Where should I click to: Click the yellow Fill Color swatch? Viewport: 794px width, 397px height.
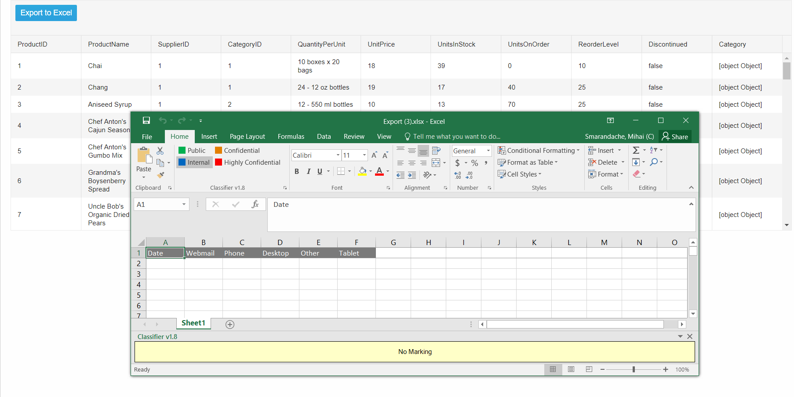point(362,172)
